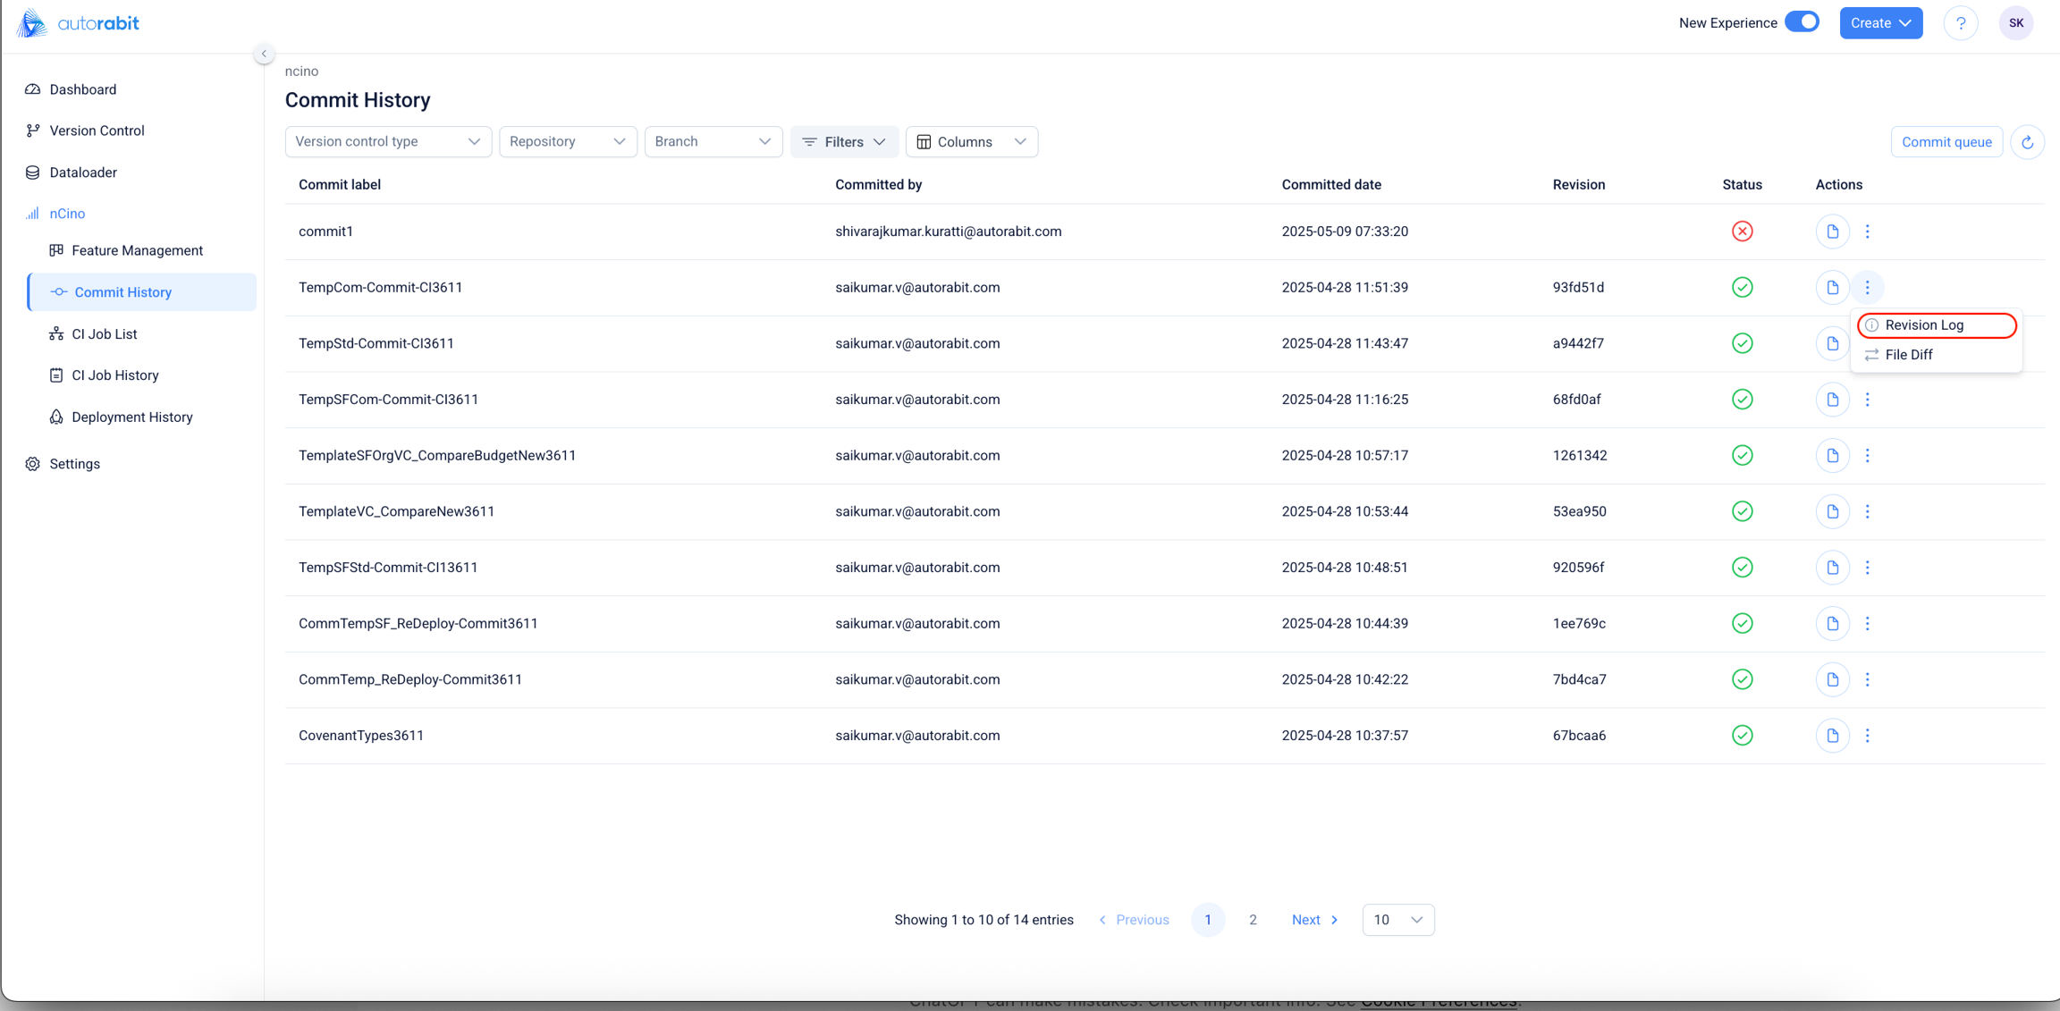Toggle the New Experience switch off

click(1802, 22)
